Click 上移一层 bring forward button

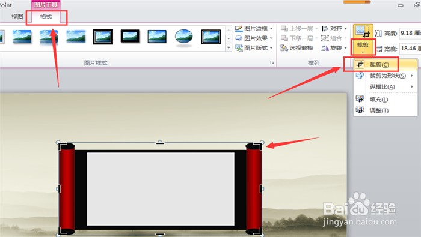[299, 28]
